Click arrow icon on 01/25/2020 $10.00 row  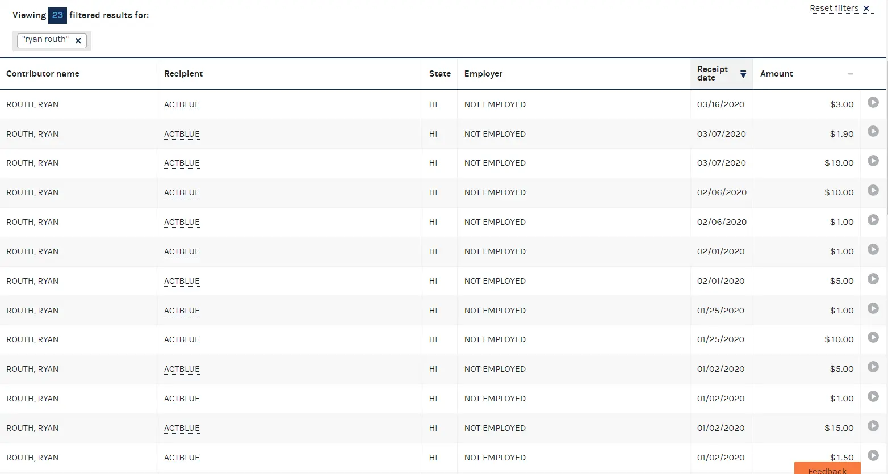873,337
